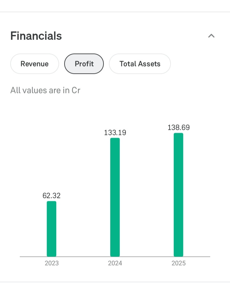This screenshot has height=286, width=230.
Task: Select the Profit tab
Action: [84, 64]
